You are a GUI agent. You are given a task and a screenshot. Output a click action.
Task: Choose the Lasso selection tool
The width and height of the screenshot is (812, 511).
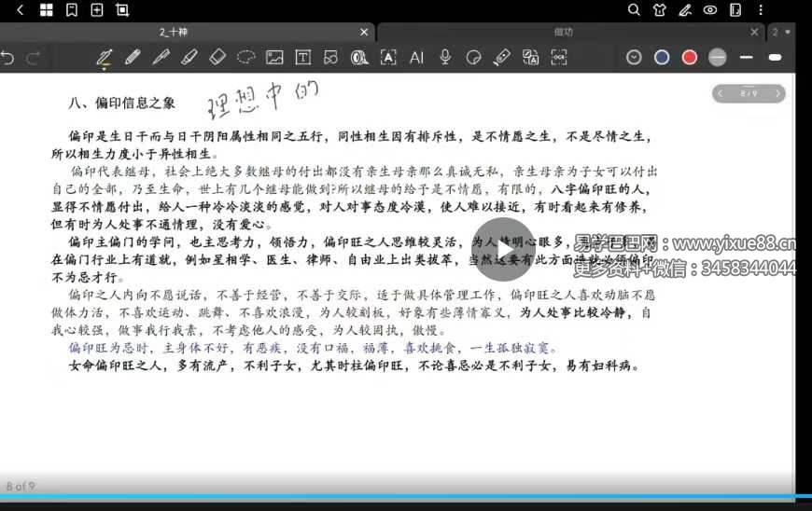tap(245, 58)
